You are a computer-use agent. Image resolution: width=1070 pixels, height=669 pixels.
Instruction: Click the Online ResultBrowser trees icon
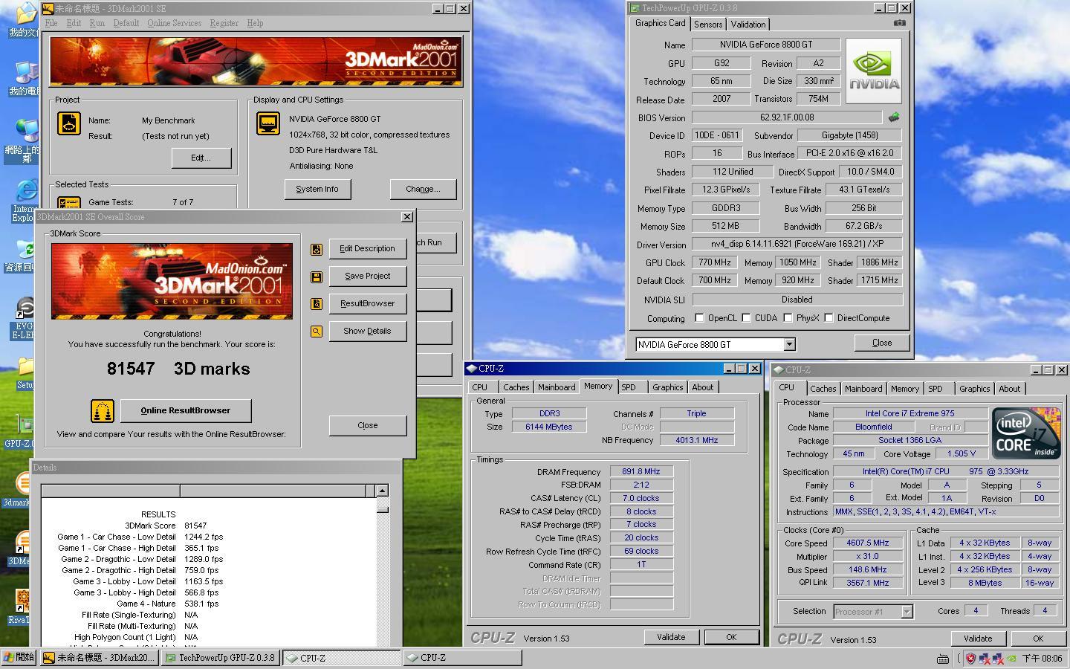coord(102,410)
